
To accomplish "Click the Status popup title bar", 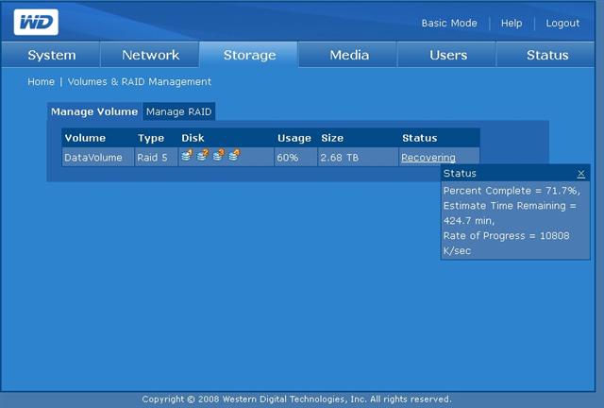I will [515, 174].
